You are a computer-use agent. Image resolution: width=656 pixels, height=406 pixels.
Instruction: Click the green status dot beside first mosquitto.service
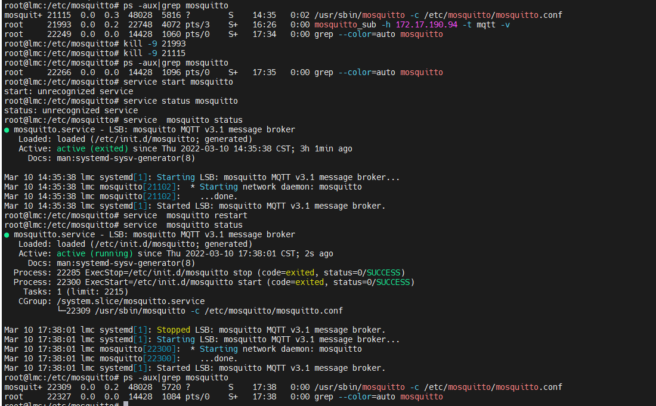(x=7, y=130)
